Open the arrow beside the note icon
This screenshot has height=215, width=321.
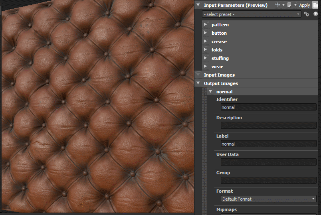pos(295,5)
